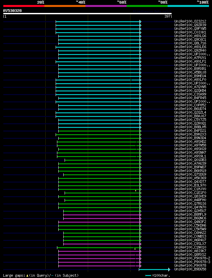Image resolution: width=212 pixels, height=278 pixels.
Task: Click the UniRef100_A9TN58 label
Action: click(190, 145)
